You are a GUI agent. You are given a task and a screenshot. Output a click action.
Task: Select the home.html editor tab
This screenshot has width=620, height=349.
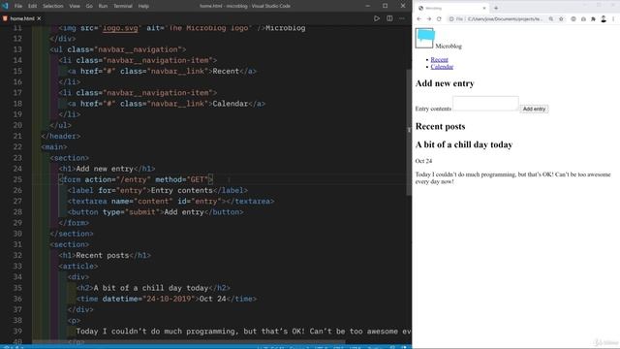[x=21, y=18]
